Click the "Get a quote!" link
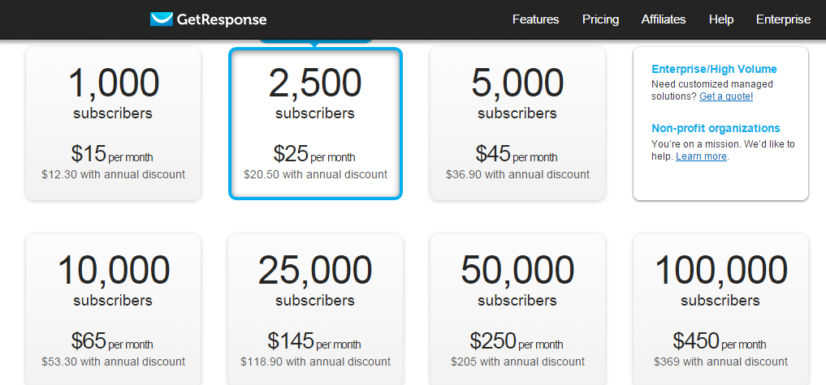This screenshot has width=826, height=385. [x=726, y=96]
